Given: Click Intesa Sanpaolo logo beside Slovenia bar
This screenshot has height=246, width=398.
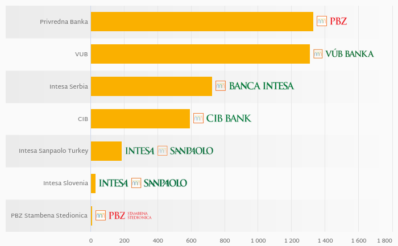Looking at the screenshot, I should click(143, 183).
